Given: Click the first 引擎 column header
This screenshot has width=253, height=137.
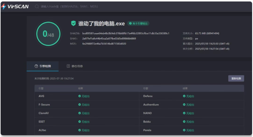Looking at the screenshot, I should coord(41,88).
